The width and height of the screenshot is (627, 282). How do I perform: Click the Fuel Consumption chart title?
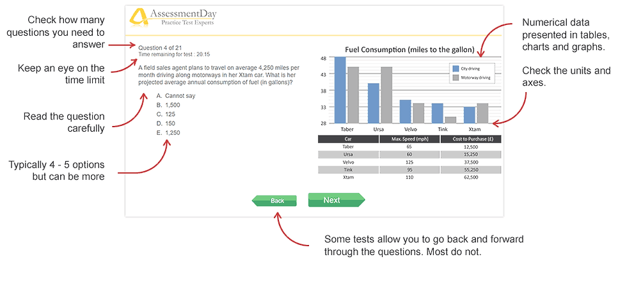(x=409, y=50)
